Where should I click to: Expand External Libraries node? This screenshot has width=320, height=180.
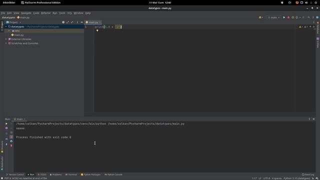(x=6, y=39)
